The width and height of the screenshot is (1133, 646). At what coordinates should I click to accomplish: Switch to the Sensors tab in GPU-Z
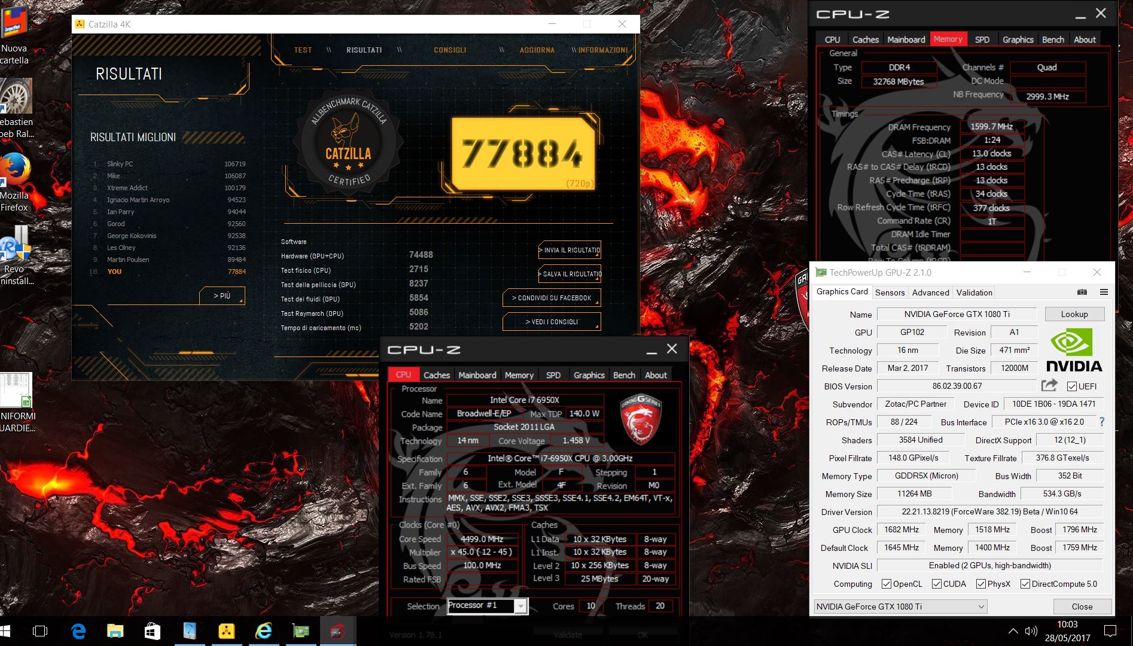[x=890, y=292]
